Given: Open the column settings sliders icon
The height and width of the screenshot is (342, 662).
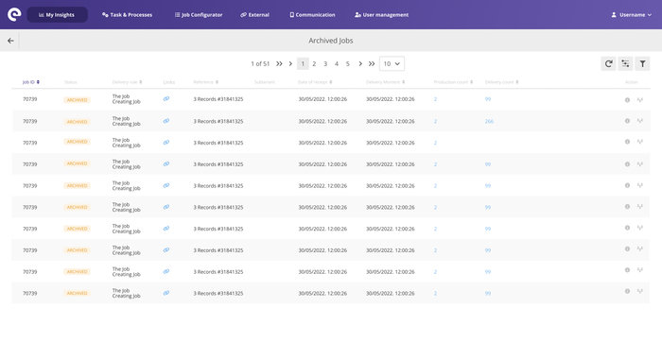Looking at the screenshot, I should 625,63.
